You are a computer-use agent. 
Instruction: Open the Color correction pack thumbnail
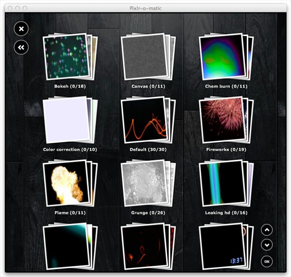point(70,119)
